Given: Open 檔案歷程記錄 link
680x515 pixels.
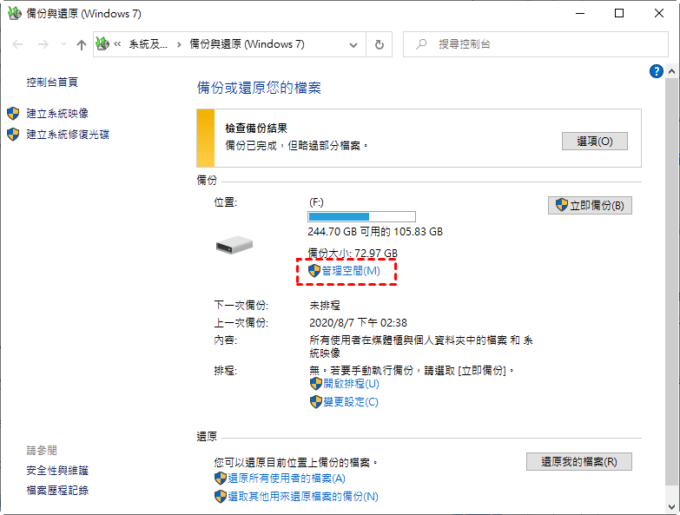Looking at the screenshot, I should click(57, 491).
